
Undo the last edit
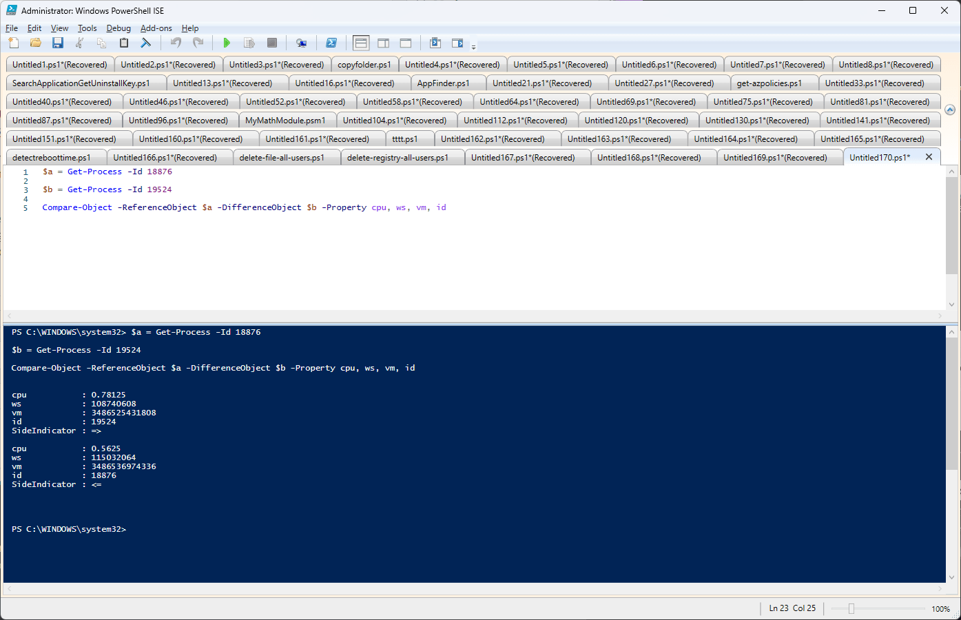(176, 43)
